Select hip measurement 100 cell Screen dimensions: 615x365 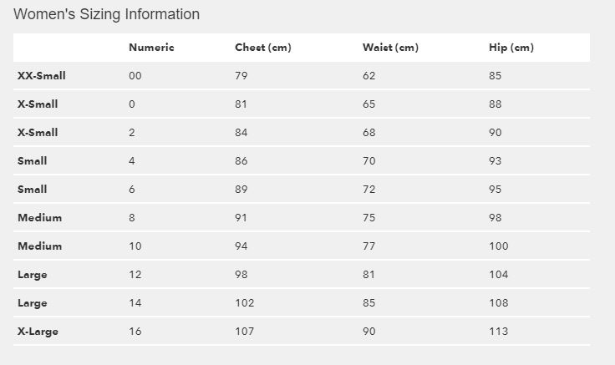point(499,246)
